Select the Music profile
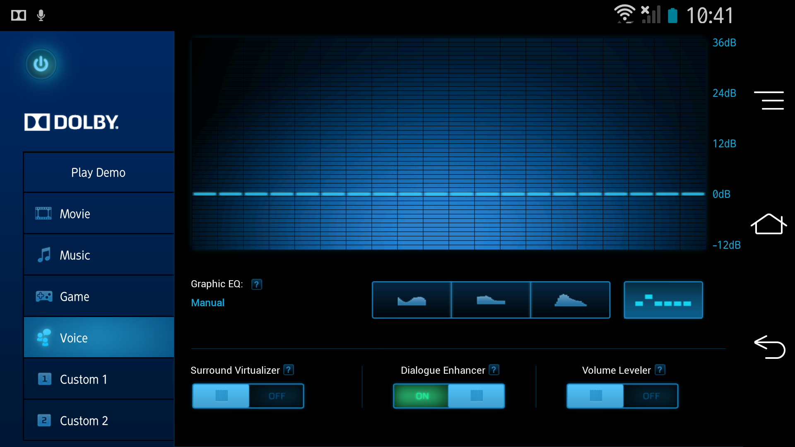795x447 pixels. click(99, 255)
